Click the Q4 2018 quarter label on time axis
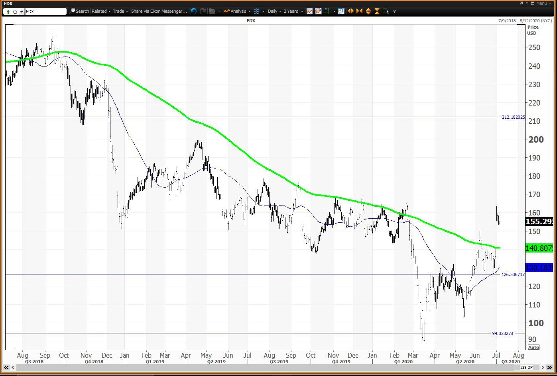Screen dimensions: 557x376 94,362
